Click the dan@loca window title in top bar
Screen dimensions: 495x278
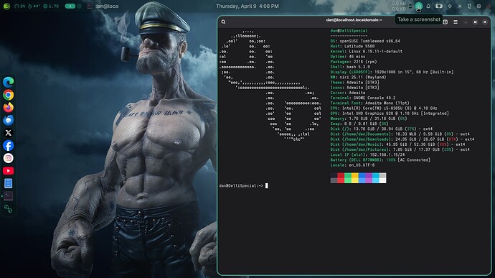pyautogui.click(x=107, y=6)
